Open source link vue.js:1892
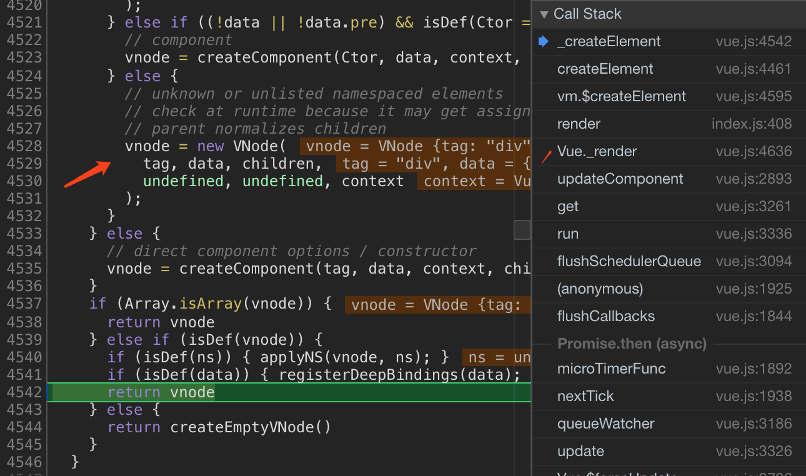Image resolution: width=806 pixels, height=476 pixels. click(x=754, y=369)
